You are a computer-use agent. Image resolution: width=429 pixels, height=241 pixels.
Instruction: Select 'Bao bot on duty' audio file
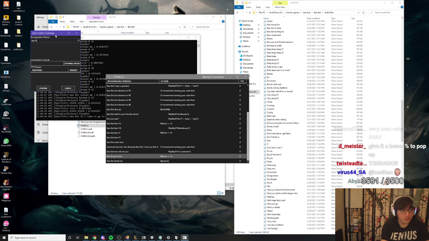pos(274,28)
